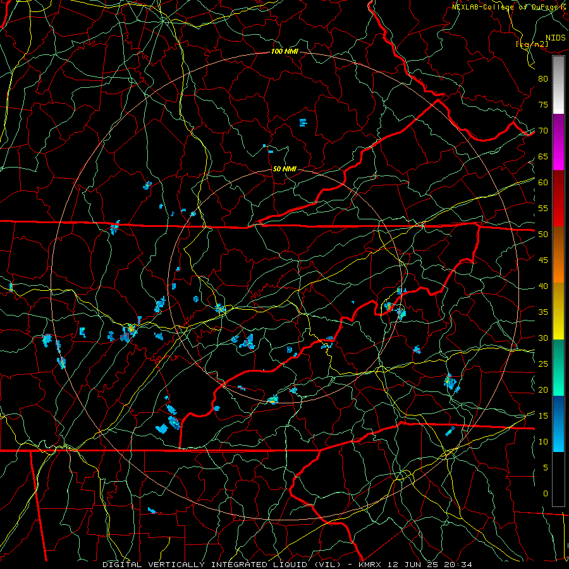Click the NIDS label above the color scale
This screenshot has height=569, width=569.
(555, 38)
